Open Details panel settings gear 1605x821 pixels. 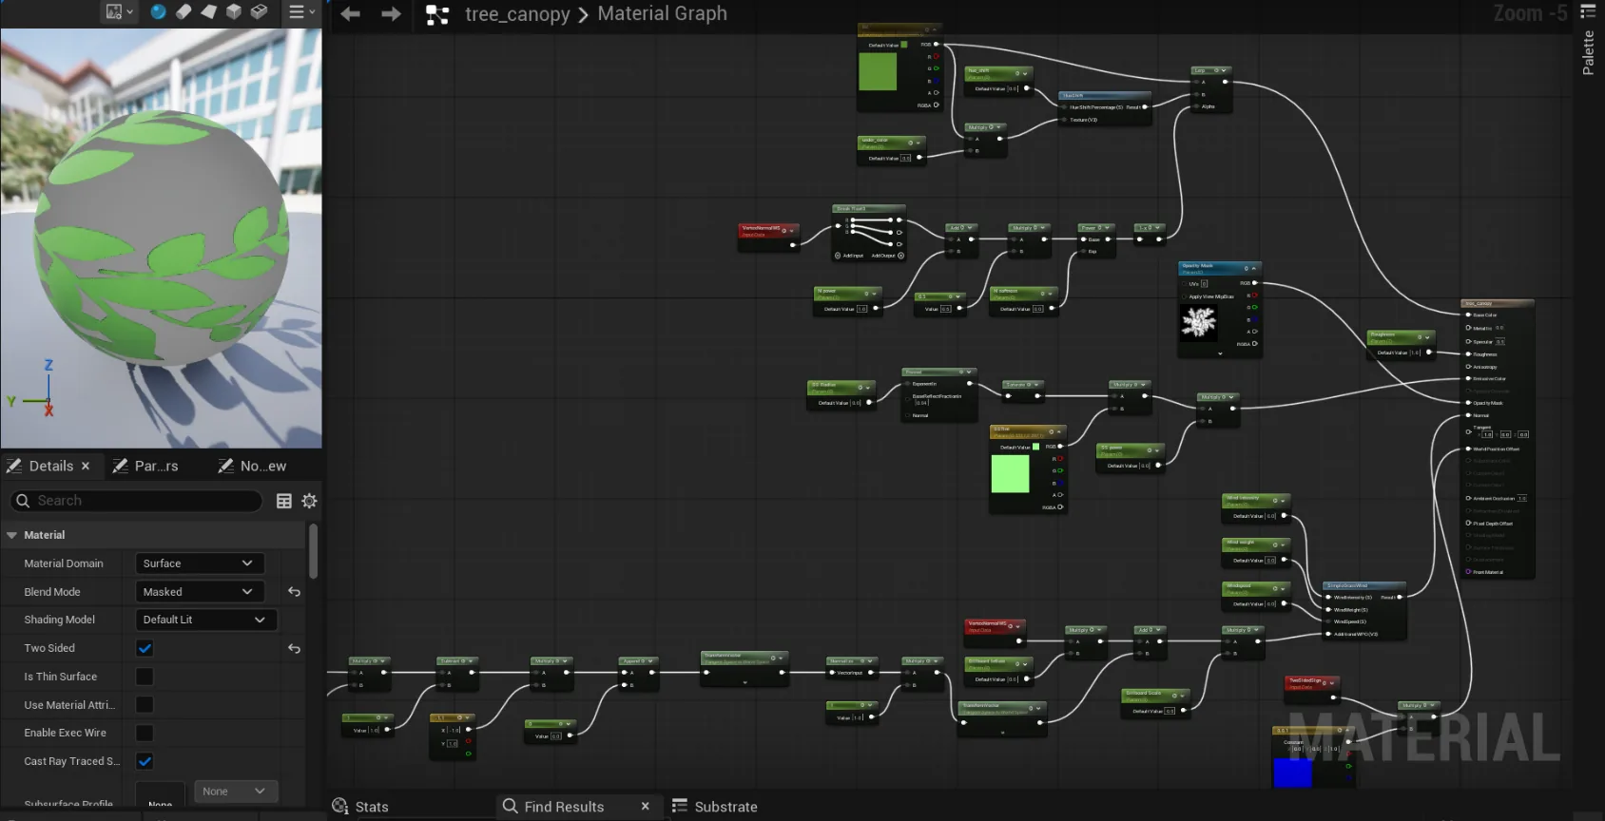pyautogui.click(x=309, y=501)
